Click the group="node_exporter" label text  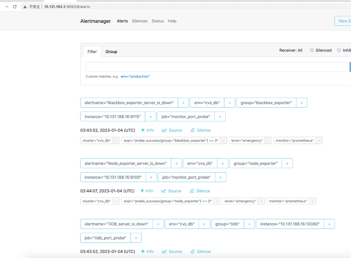256,164
